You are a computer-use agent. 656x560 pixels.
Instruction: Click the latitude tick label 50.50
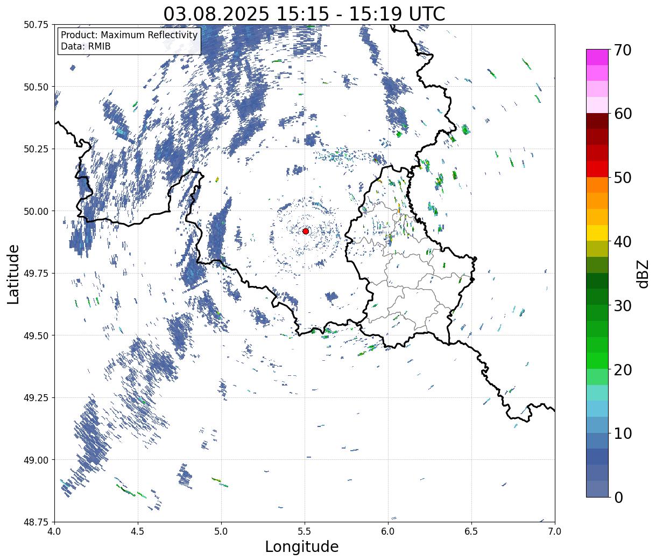[x=36, y=87]
